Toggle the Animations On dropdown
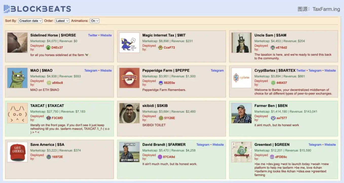Viewport: 344px width, 183px height. pos(95,21)
